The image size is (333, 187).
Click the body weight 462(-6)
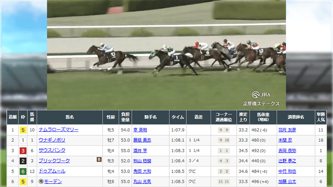(x=259, y=130)
